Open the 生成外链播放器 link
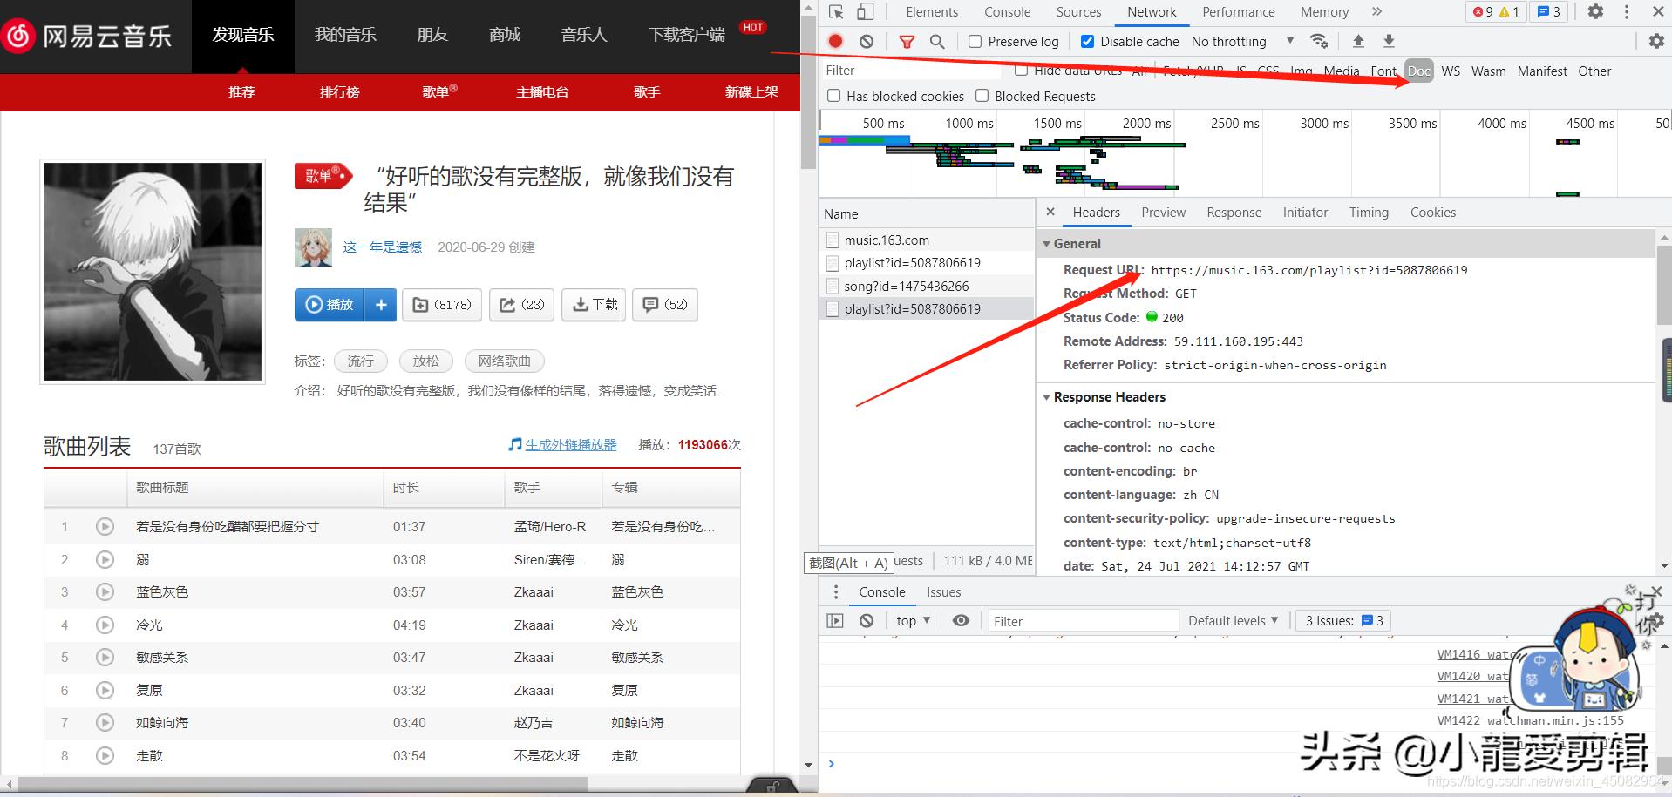 point(571,444)
